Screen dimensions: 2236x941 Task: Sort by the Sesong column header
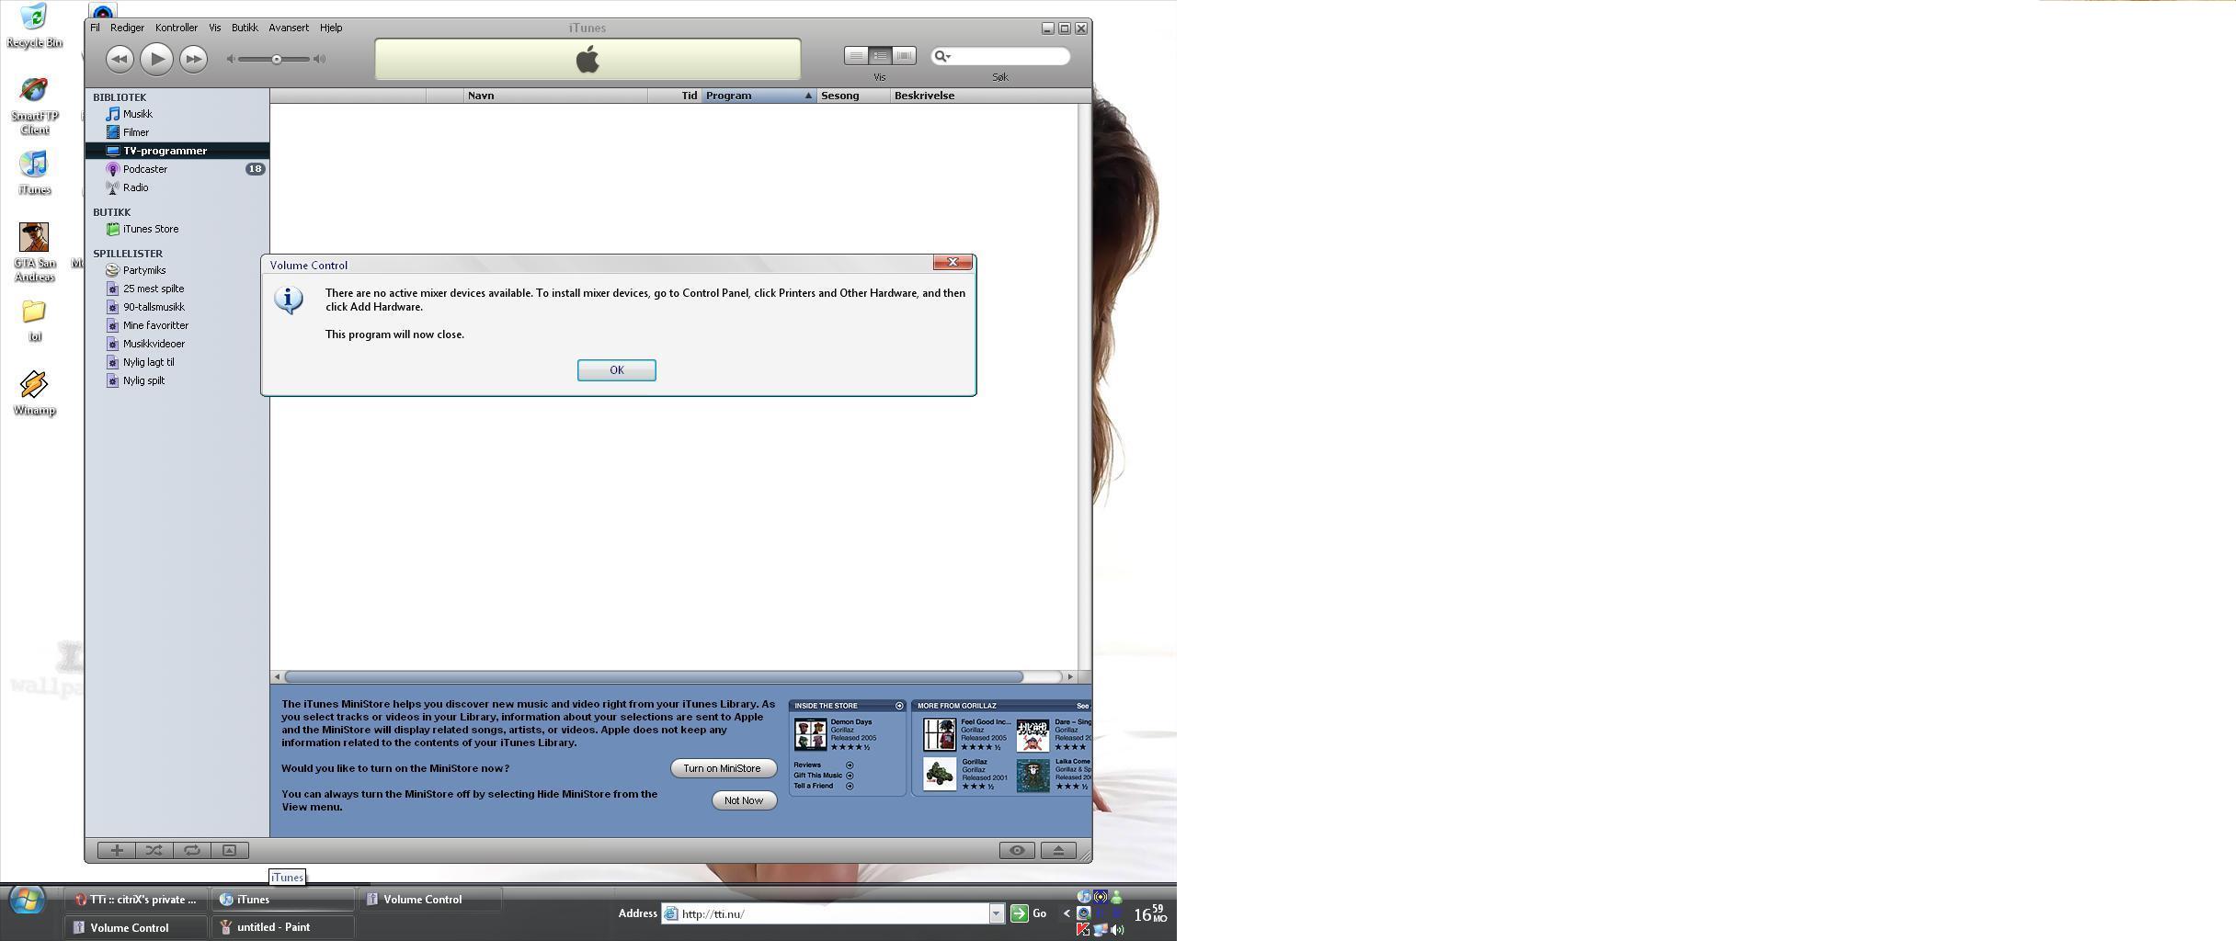click(854, 96)
